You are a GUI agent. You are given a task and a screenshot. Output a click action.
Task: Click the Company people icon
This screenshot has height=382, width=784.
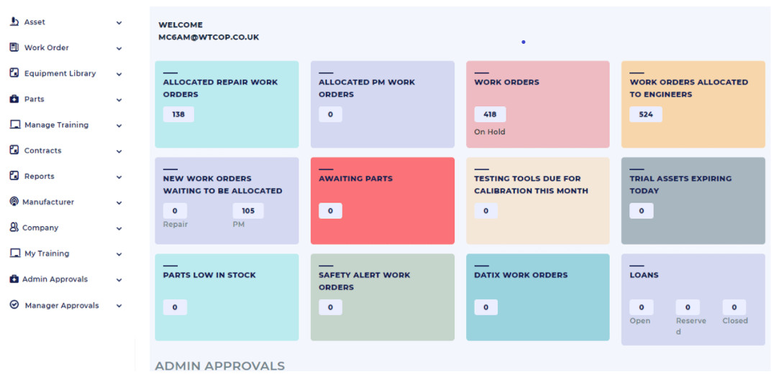(x=14, y=228)
